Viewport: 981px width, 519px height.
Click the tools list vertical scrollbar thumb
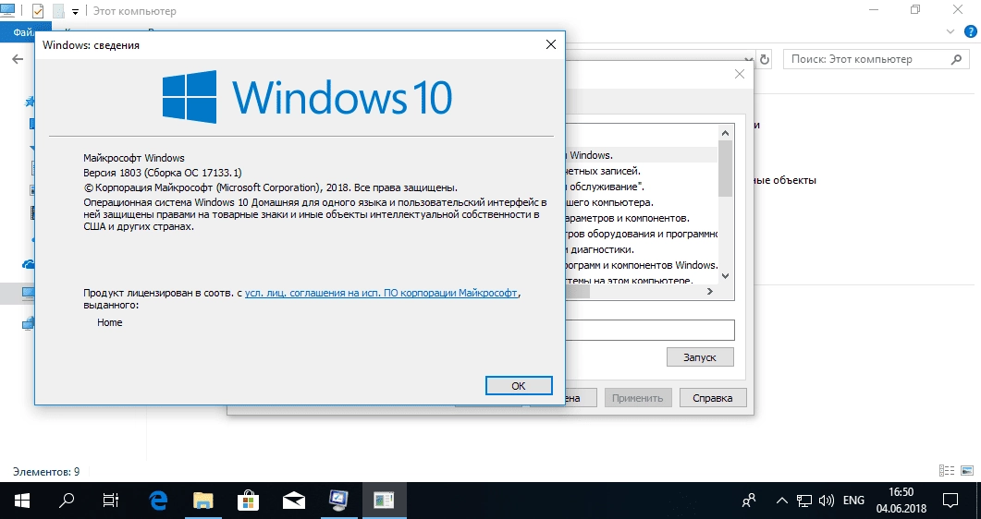coord(725,168)
